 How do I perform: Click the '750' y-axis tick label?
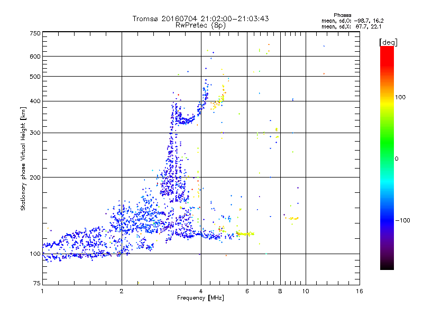coord(35,33)
